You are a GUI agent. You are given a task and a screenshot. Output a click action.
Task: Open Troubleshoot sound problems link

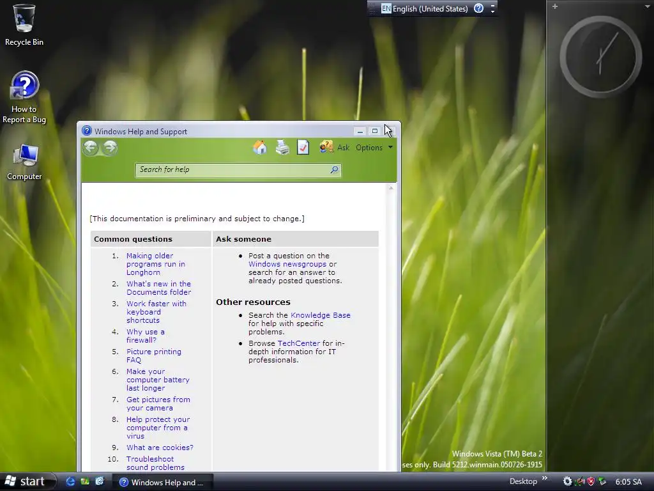pyautogui.click(x=155, y=463)
